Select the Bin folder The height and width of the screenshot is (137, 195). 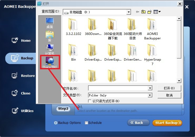coord(73,52)
